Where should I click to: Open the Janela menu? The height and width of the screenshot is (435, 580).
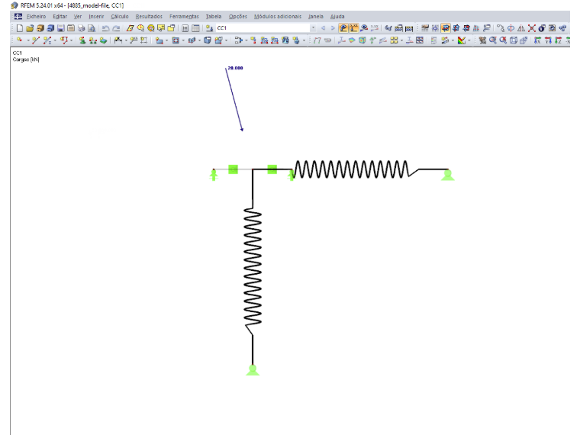coord(316,17)
